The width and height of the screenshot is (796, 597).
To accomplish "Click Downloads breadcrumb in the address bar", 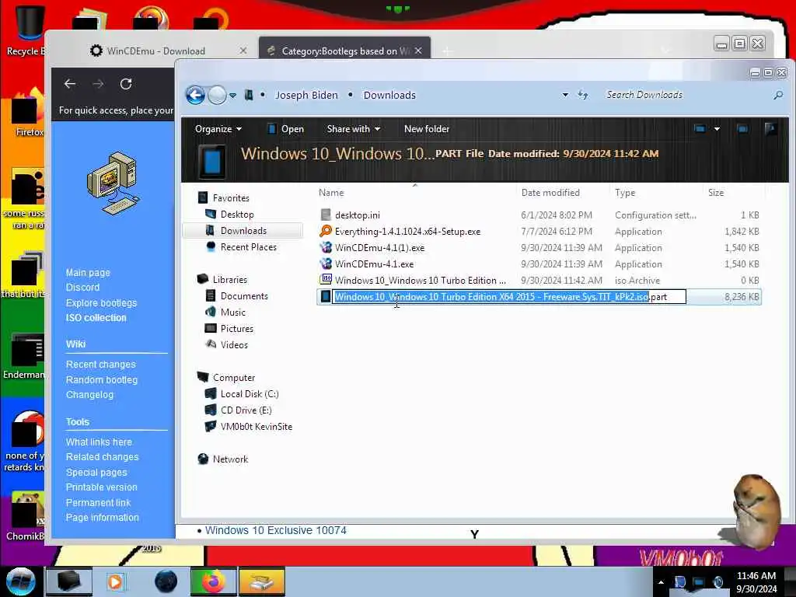I will pos(389,95).
